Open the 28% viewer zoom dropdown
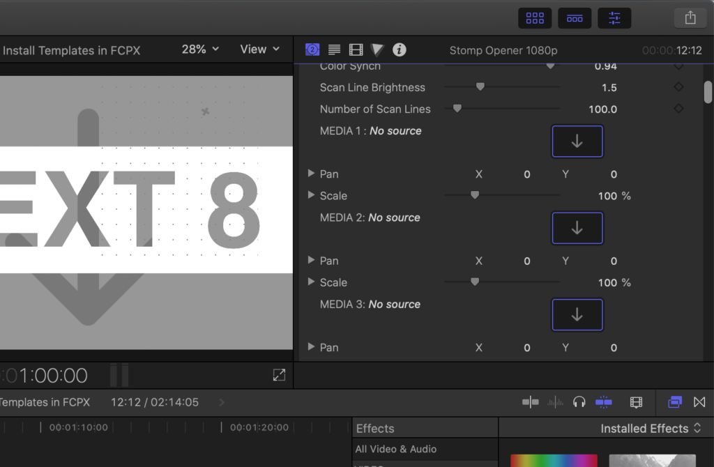714x467 pixels. coord(200,49)
